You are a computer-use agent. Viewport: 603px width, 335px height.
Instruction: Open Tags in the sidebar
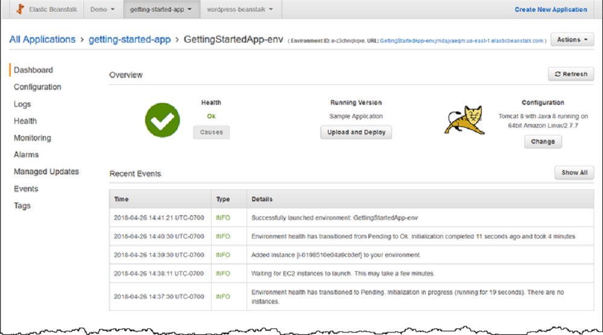click(x=22, y=205)
